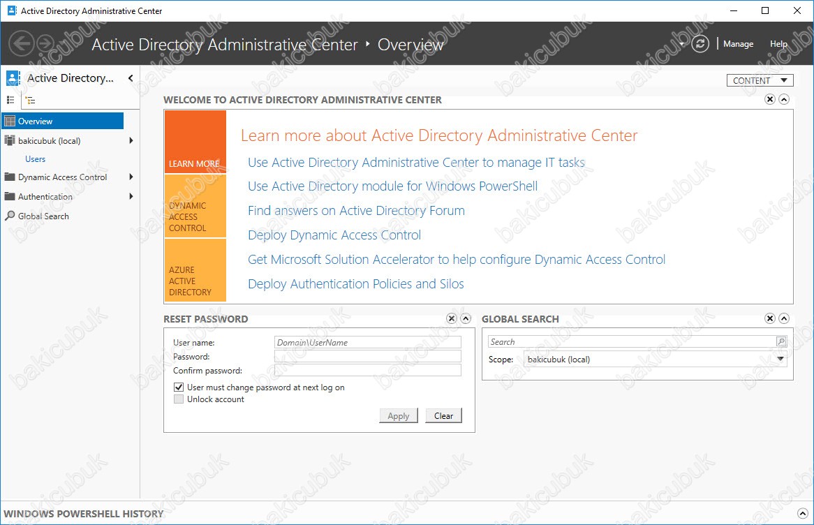The height and width of the screenshot is (525, 814).
Task: Collapse the Global Search tile
Action: coord(784,318)
